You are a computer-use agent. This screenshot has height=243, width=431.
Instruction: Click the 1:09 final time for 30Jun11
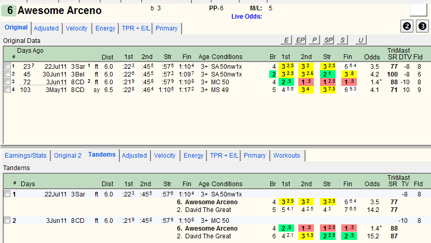[186, 74]
